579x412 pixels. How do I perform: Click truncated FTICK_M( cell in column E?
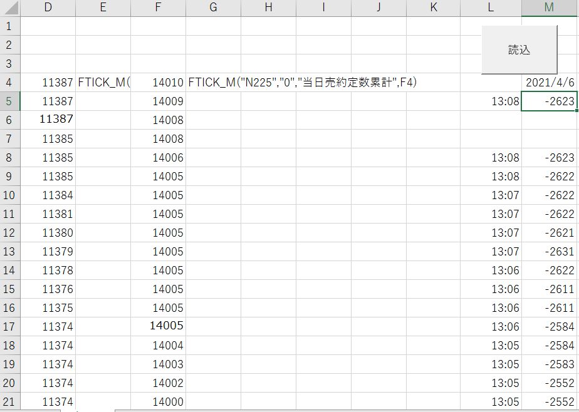pos(103,82)
